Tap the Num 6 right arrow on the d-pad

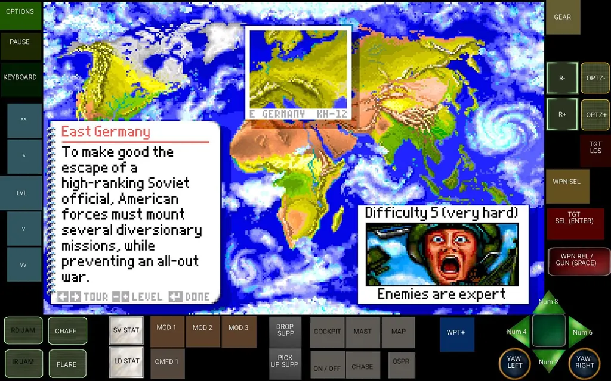(x=581, y=332)
